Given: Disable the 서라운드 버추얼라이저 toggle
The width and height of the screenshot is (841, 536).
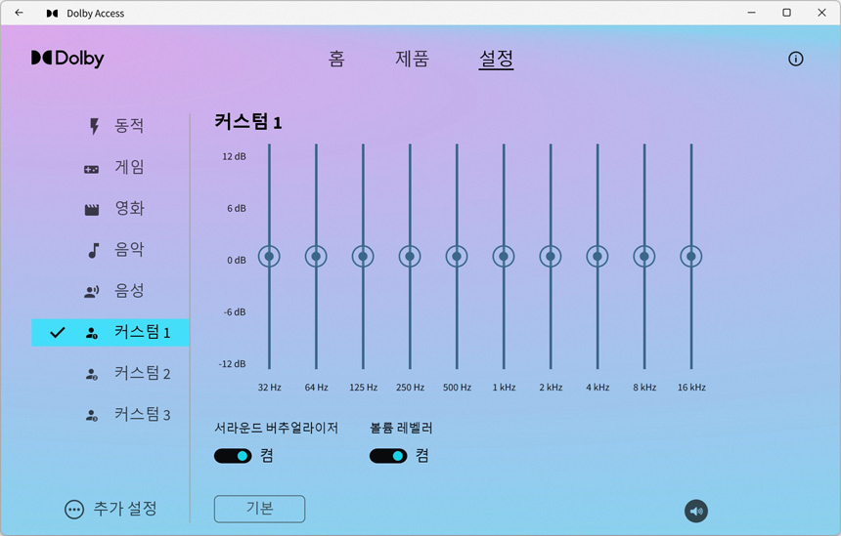Looking at the screenshot, I should (233, 456).
